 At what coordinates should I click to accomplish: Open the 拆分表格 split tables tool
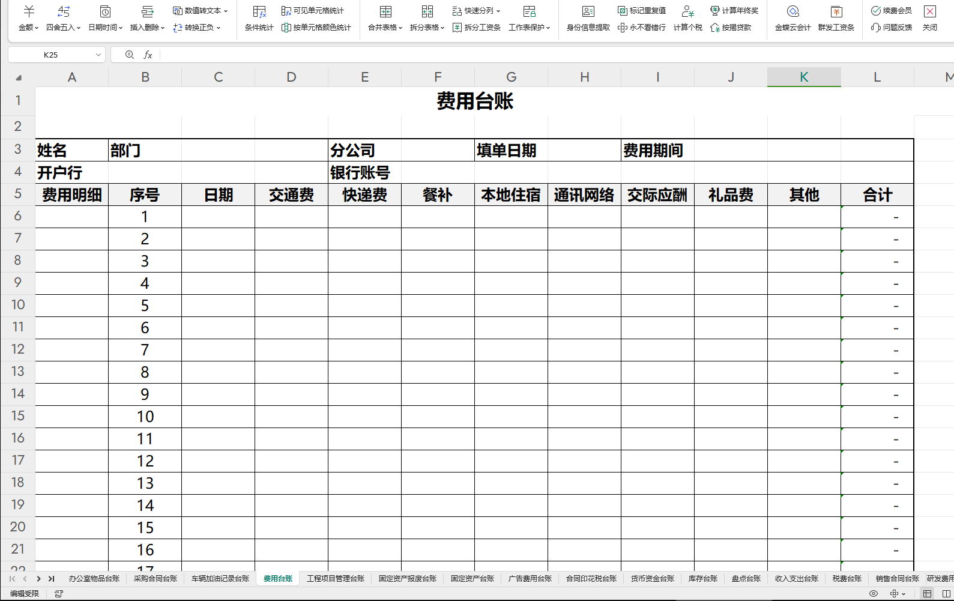pos(427,18)
